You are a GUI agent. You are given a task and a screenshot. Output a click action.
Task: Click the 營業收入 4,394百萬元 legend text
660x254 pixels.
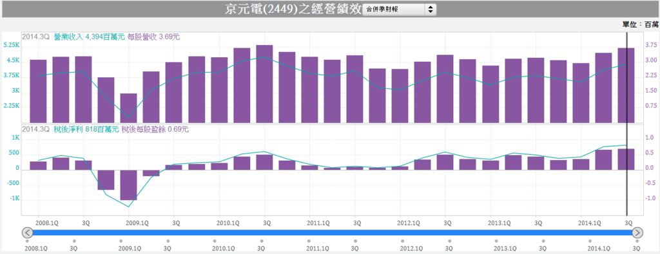[x=89, y=37]
